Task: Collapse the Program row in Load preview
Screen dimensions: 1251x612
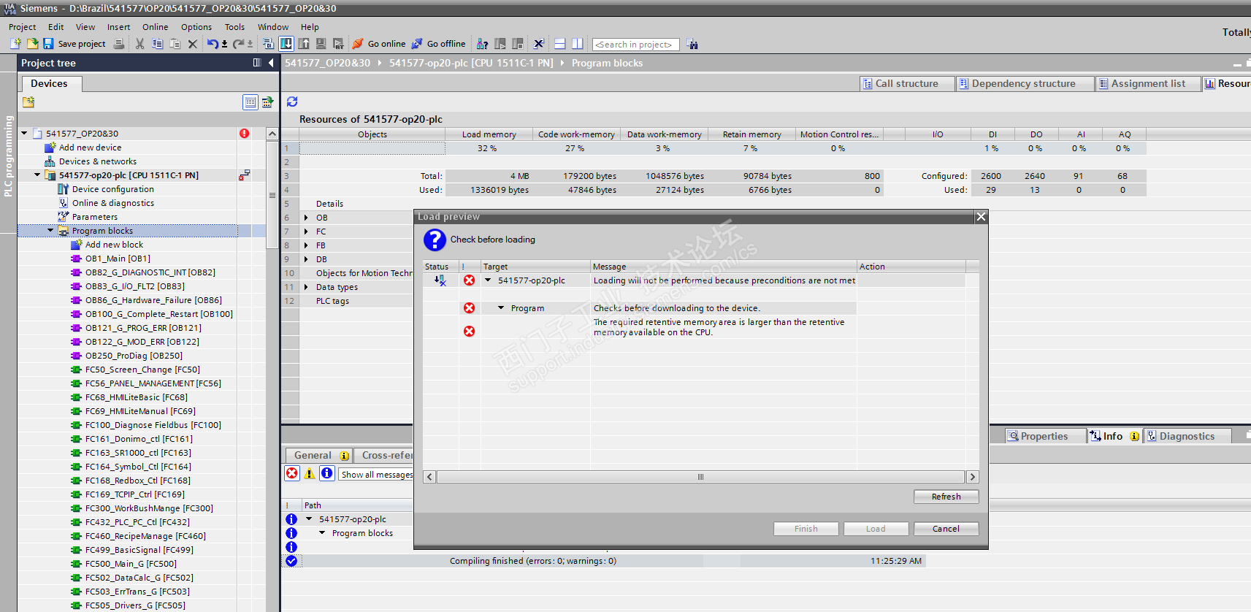Action: tap(501, 308)
